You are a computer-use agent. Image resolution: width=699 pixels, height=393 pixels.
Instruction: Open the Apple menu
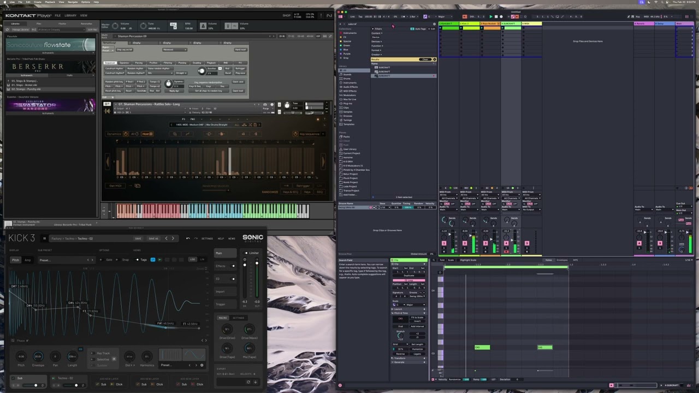tap(4, 2)
